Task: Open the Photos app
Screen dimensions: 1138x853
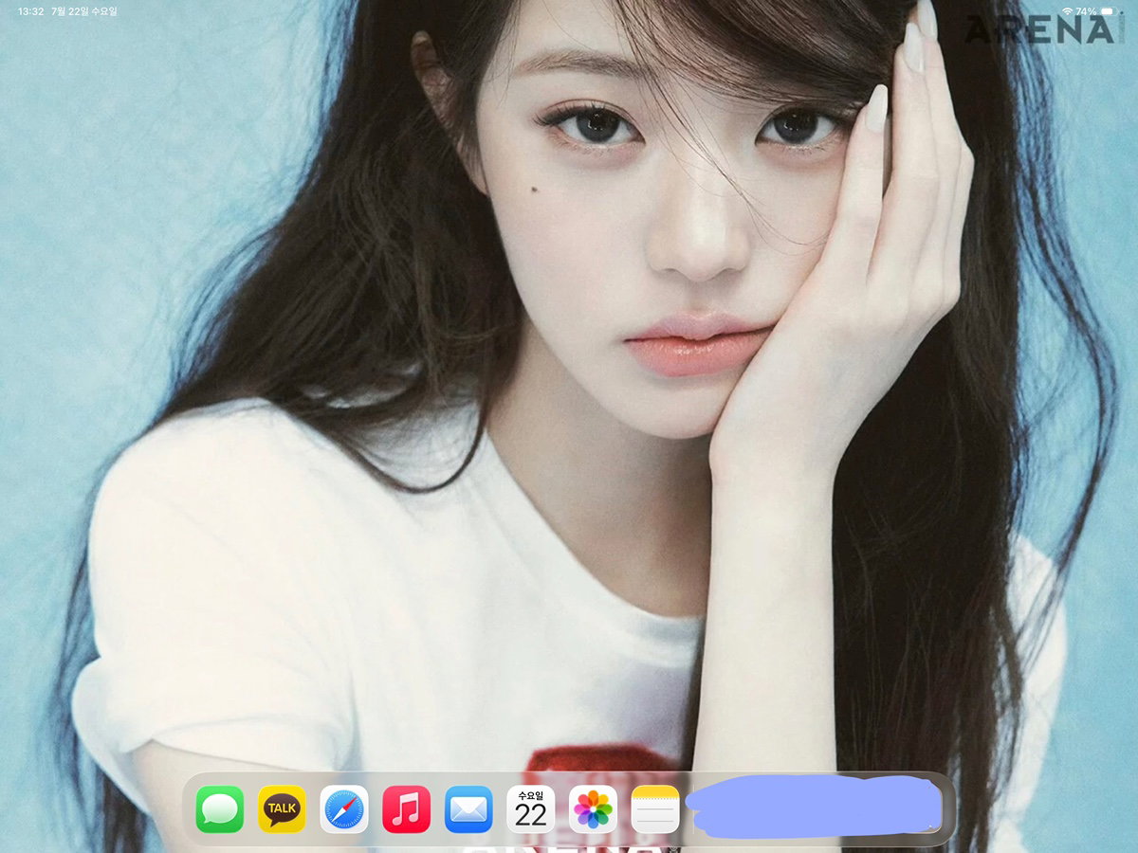Action: (x=593, y=809)
